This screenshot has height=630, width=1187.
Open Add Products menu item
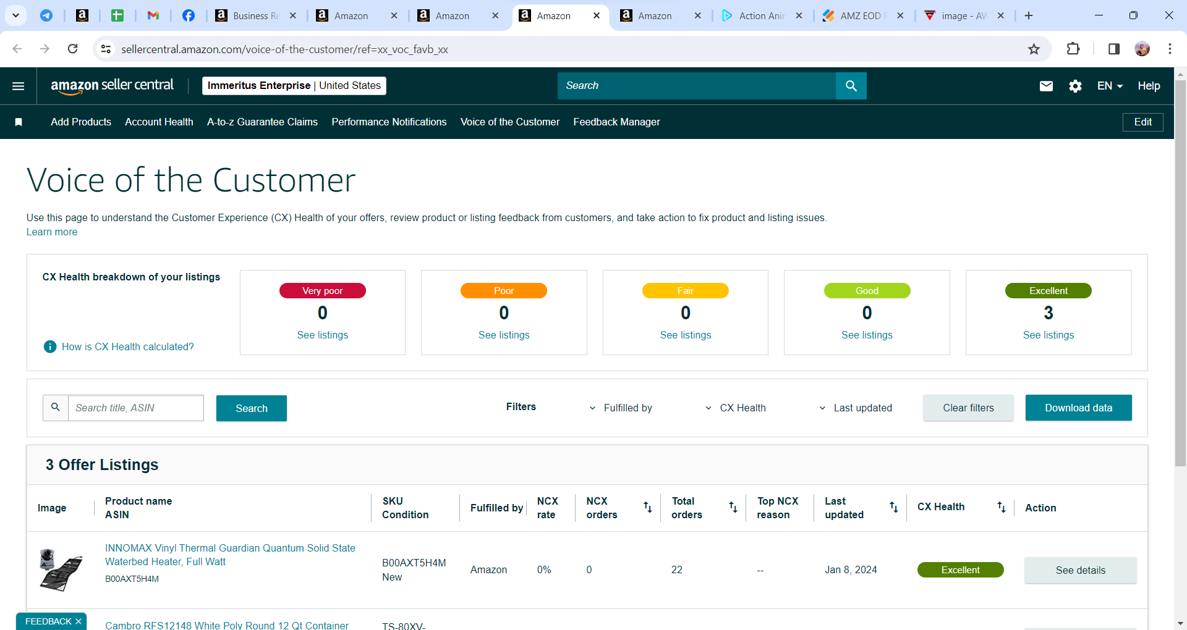click(x=81, y=122)
